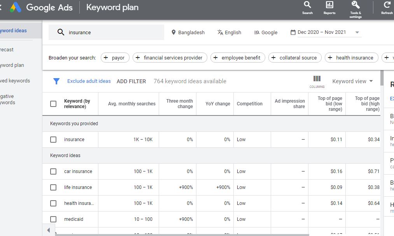Click the '$0.09' low range bid value
Screen dimensions: 394x236
(336, 187)
